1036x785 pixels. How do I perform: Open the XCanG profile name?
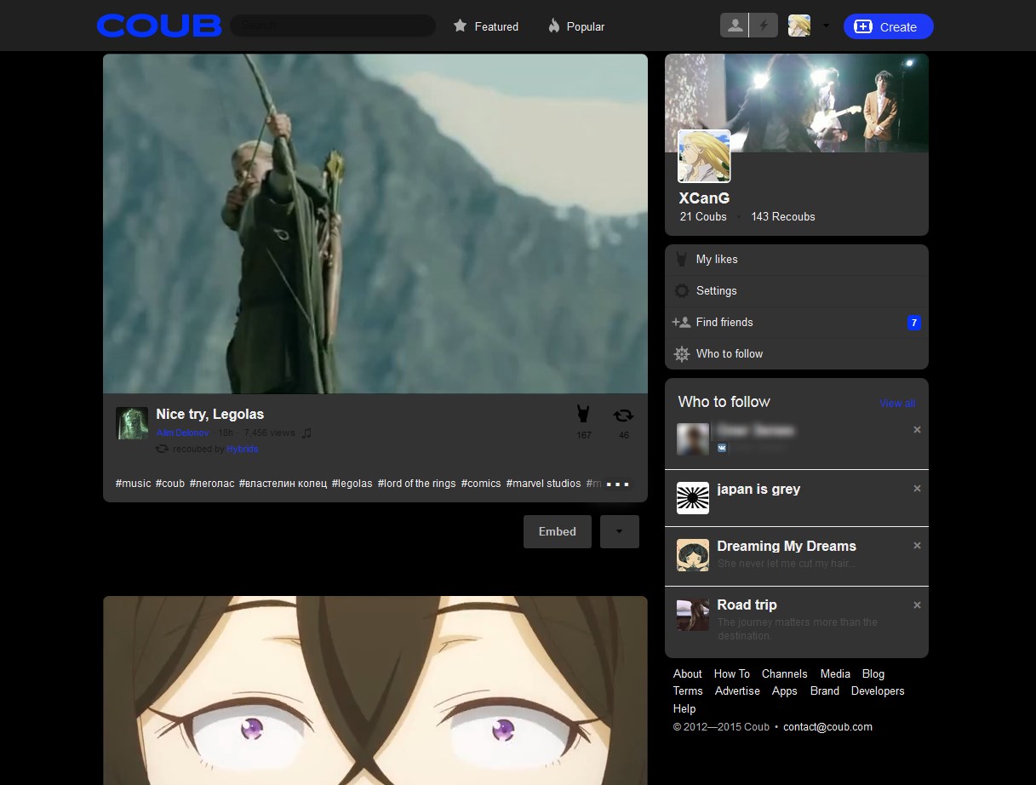pyautogui.click(x=704, y=198)
